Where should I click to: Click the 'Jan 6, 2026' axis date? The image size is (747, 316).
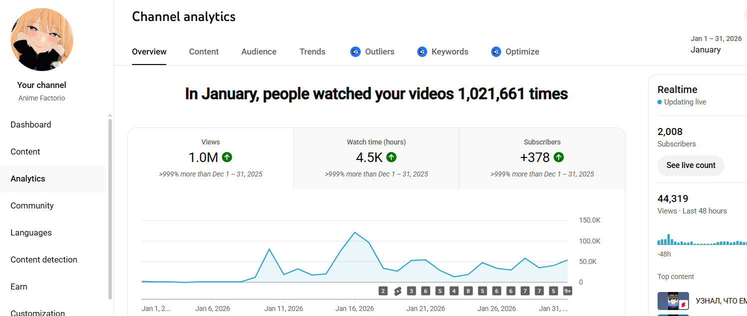point(212,308)
